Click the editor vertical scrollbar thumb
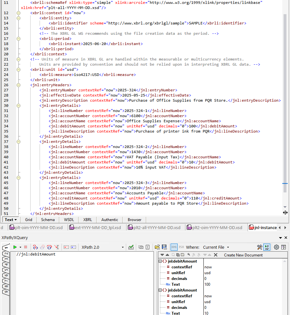The height and width of the screenshot is (315, 290). tap(285, 103)
